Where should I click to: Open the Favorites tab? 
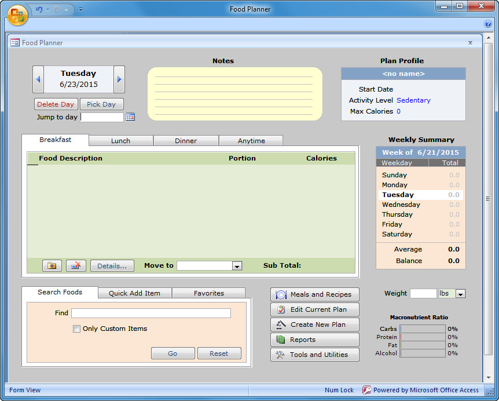coord(209,293)
